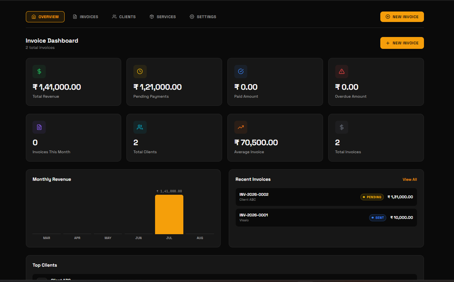Go to the Services tab
This screenshot has width=454, height=282.
(x=163, y=17)
